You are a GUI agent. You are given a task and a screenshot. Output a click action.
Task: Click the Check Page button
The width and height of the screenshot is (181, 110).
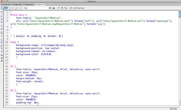coord(79,8)
